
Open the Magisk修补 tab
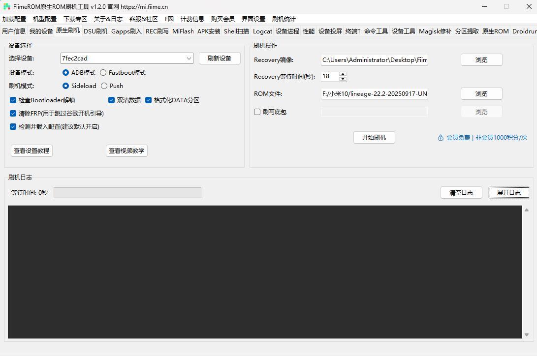pos(435,31)
